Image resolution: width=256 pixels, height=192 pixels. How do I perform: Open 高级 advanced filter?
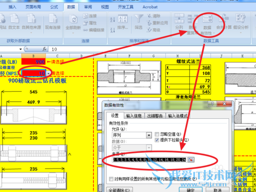(154, 30)
